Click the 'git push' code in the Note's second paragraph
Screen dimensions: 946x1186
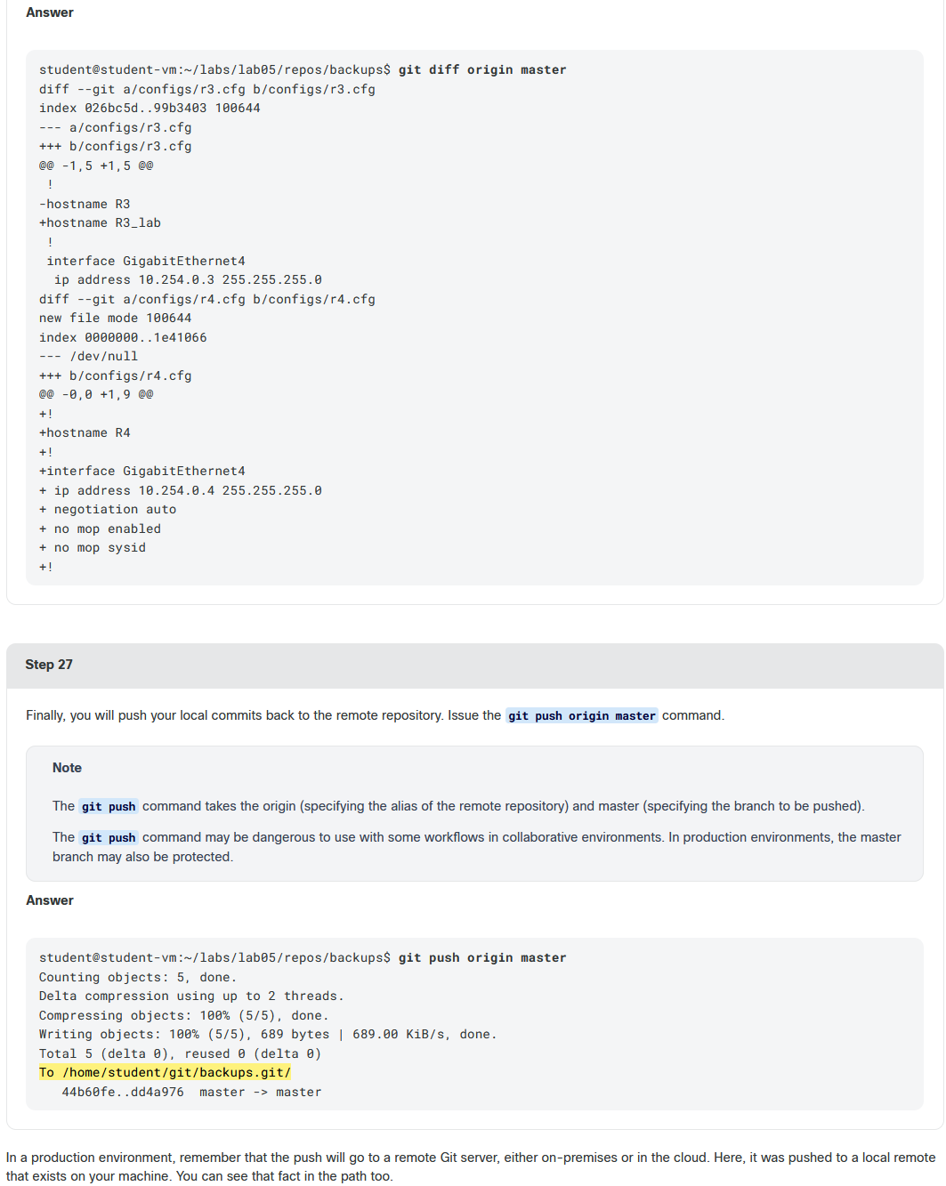[x=109, y=837]
